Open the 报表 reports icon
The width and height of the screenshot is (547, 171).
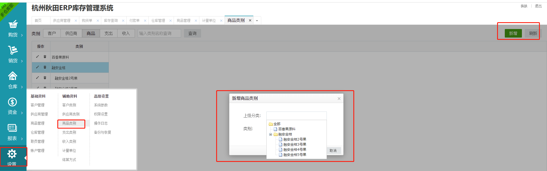pos(12,128)
